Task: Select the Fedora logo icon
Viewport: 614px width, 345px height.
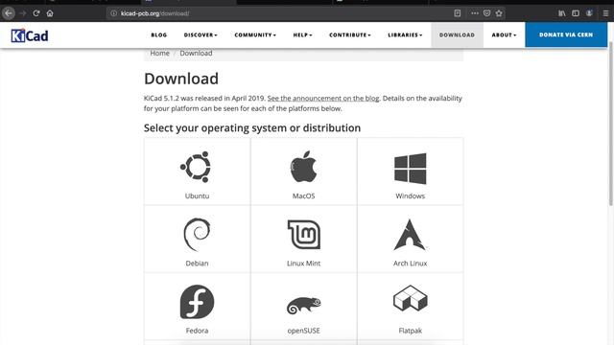Action: [197, 302]
